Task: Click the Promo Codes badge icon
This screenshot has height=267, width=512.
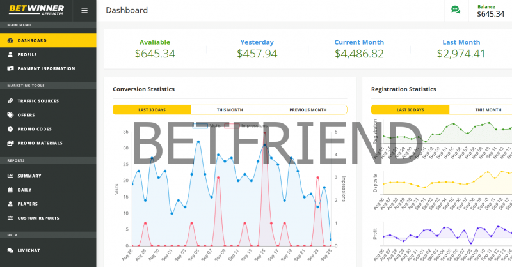Action: [10, 129]
